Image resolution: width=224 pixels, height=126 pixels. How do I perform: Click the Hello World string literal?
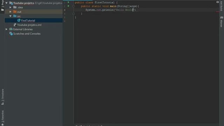click(125, 10)
